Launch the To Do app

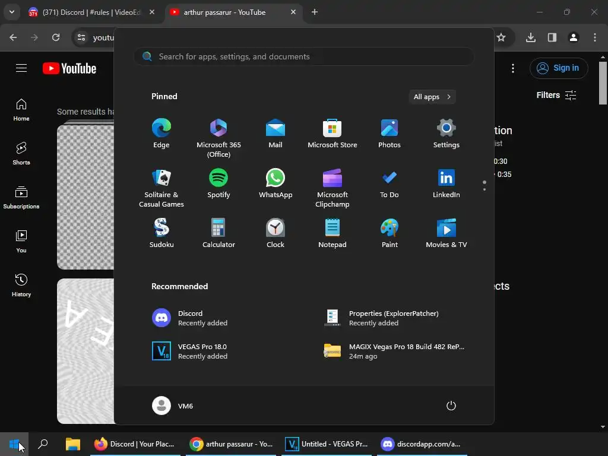389,184
